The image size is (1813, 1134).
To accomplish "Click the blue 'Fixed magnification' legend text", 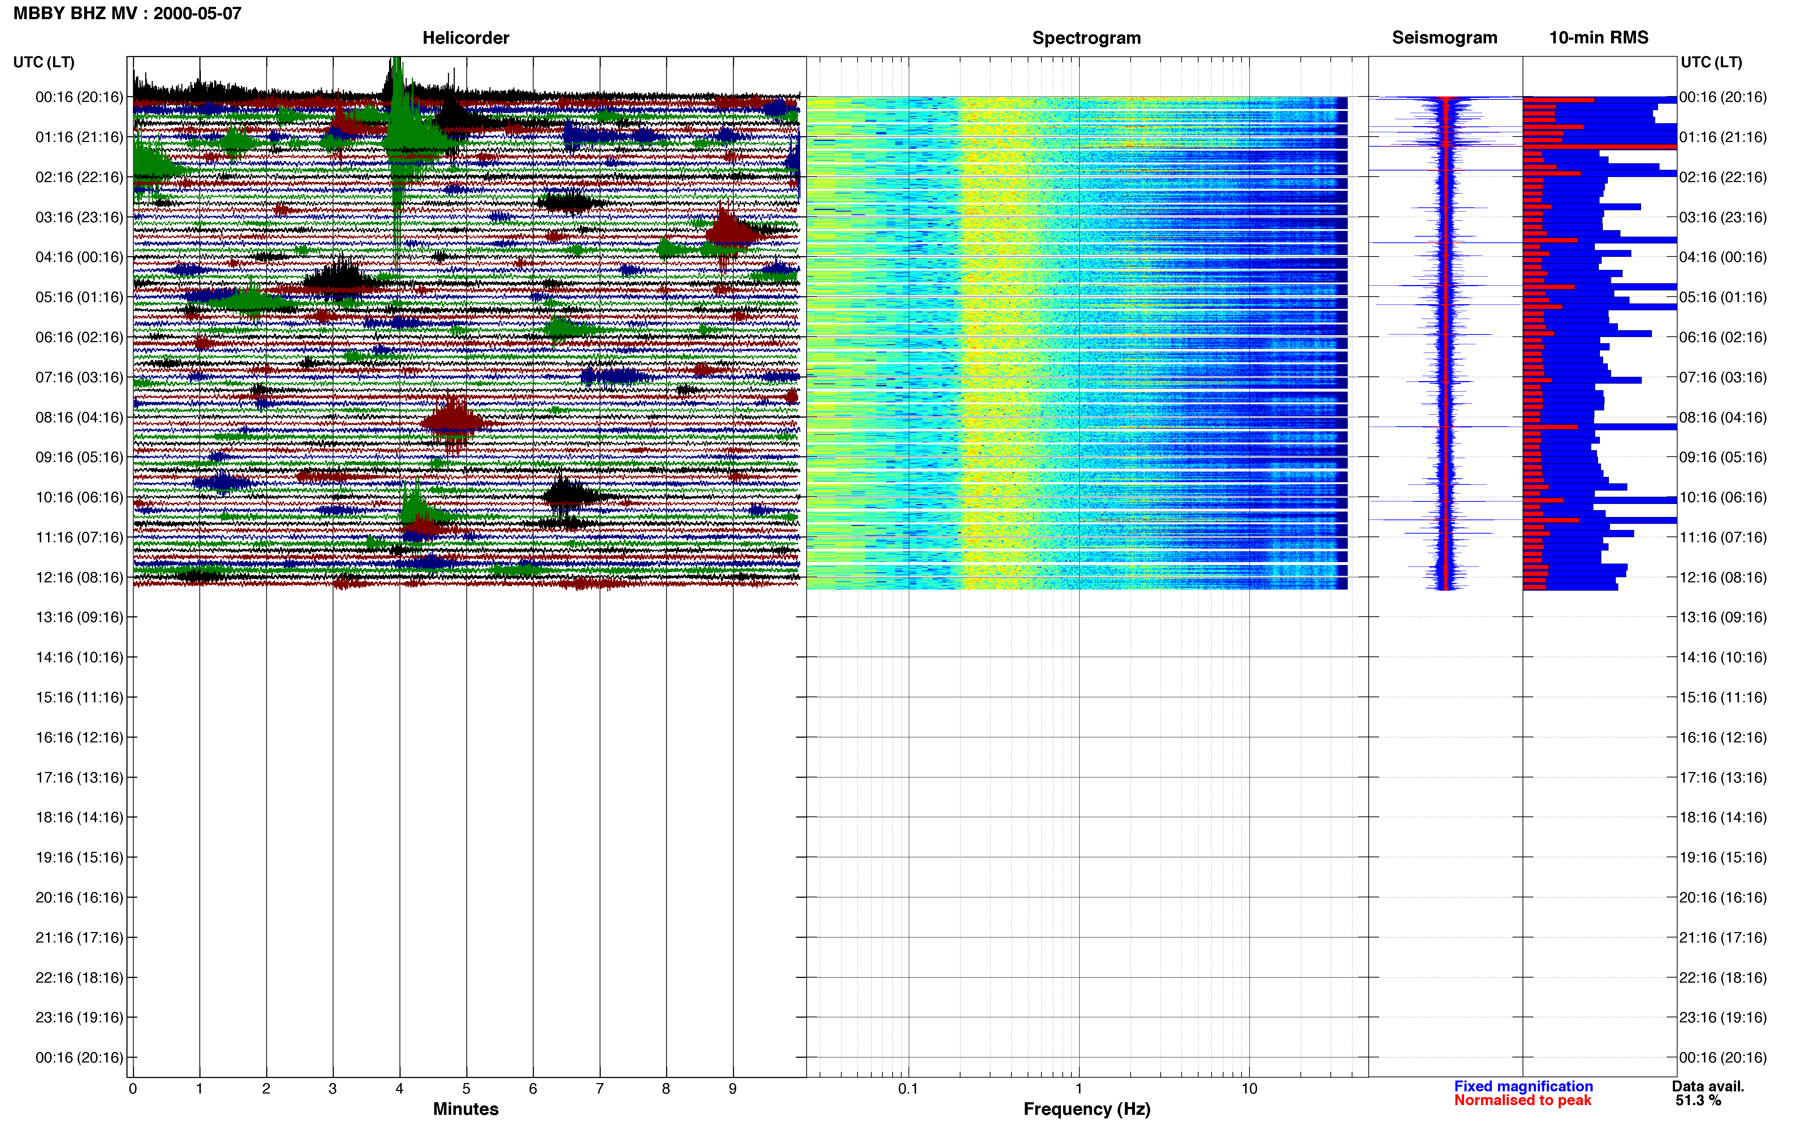I will click(1523, 1086).
